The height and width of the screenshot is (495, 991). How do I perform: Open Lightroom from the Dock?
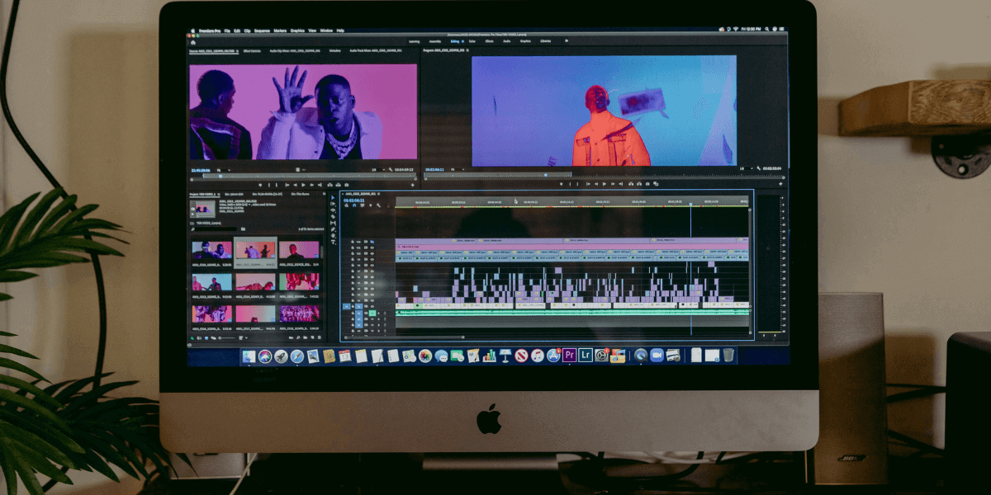(x=585, y=356)
